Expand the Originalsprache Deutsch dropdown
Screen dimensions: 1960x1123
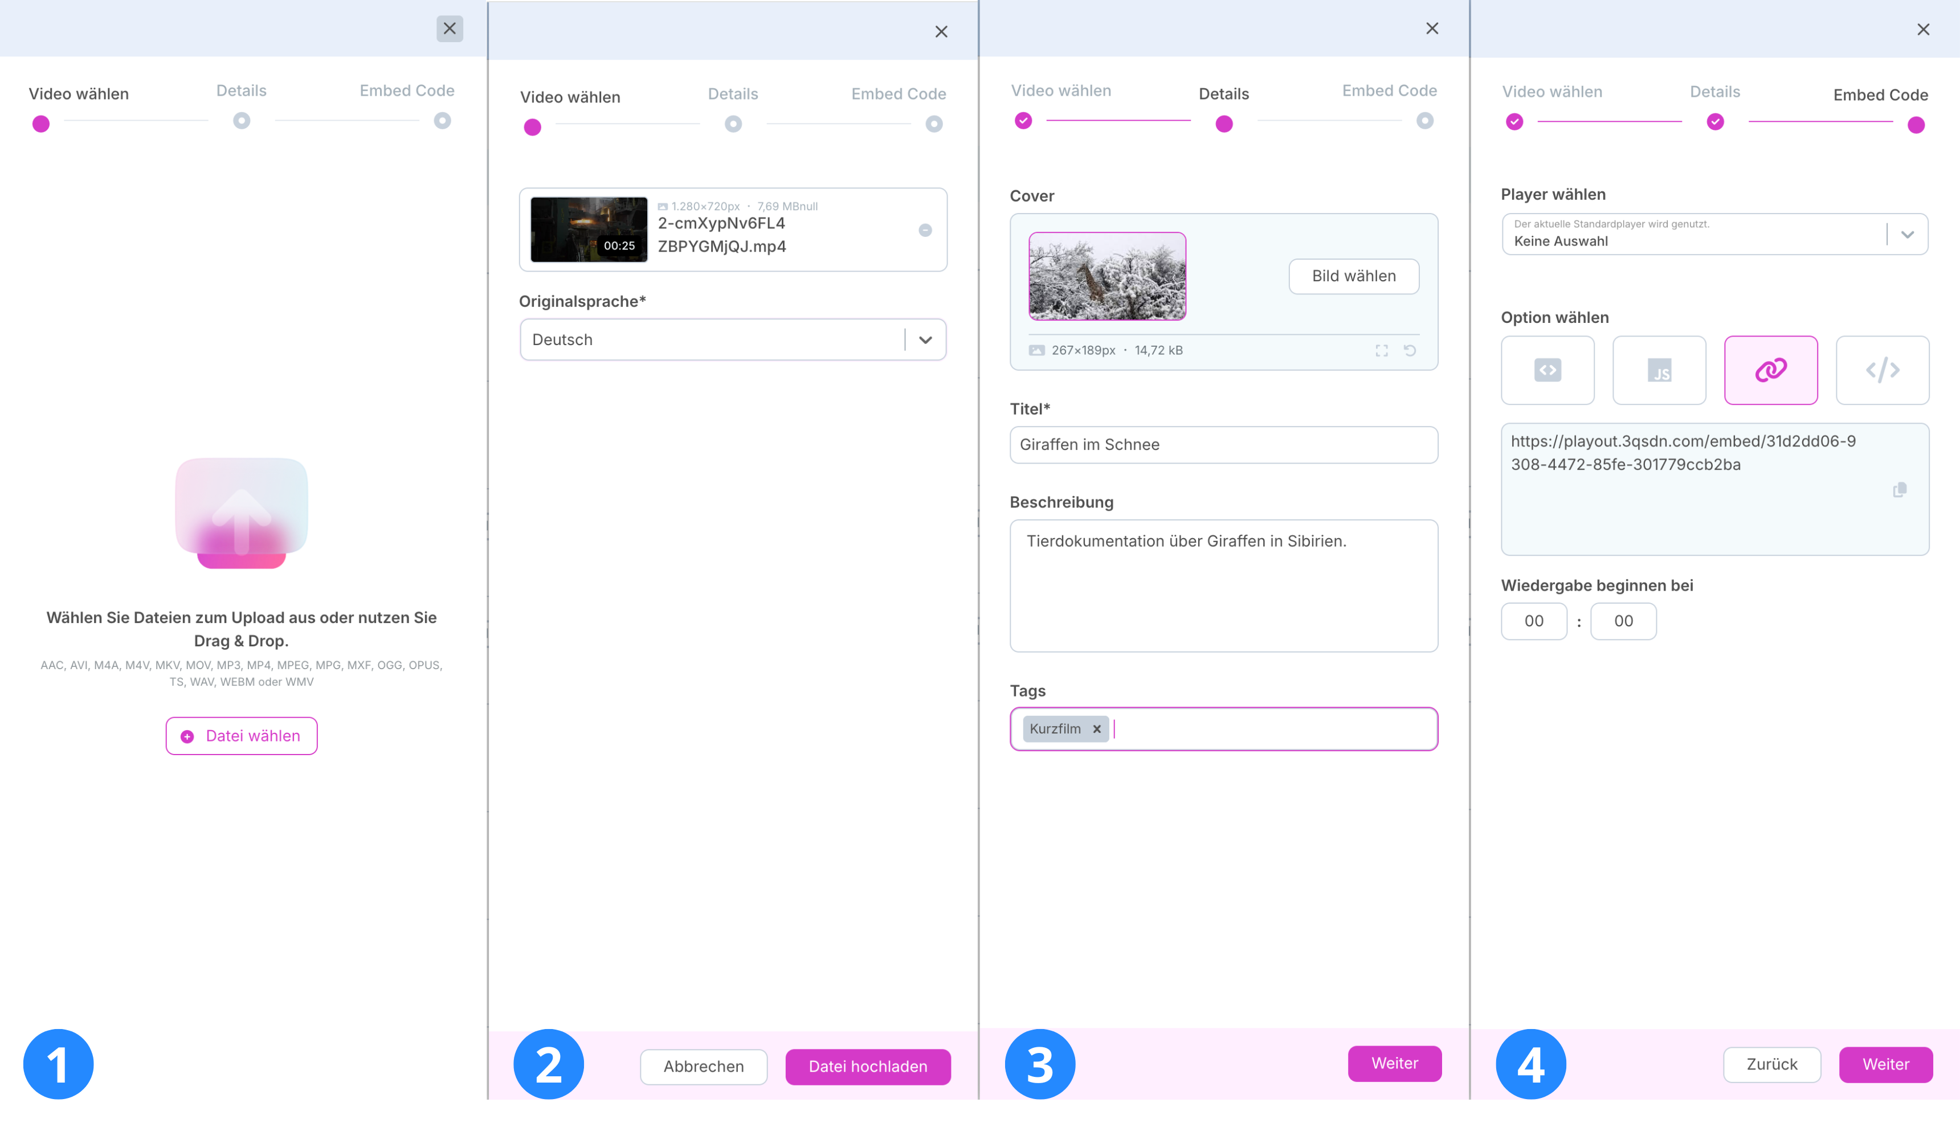tap(925, 340)
